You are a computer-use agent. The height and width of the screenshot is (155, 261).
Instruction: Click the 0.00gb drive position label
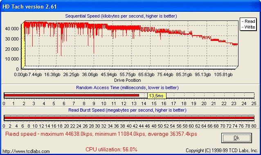coord(20,74)
